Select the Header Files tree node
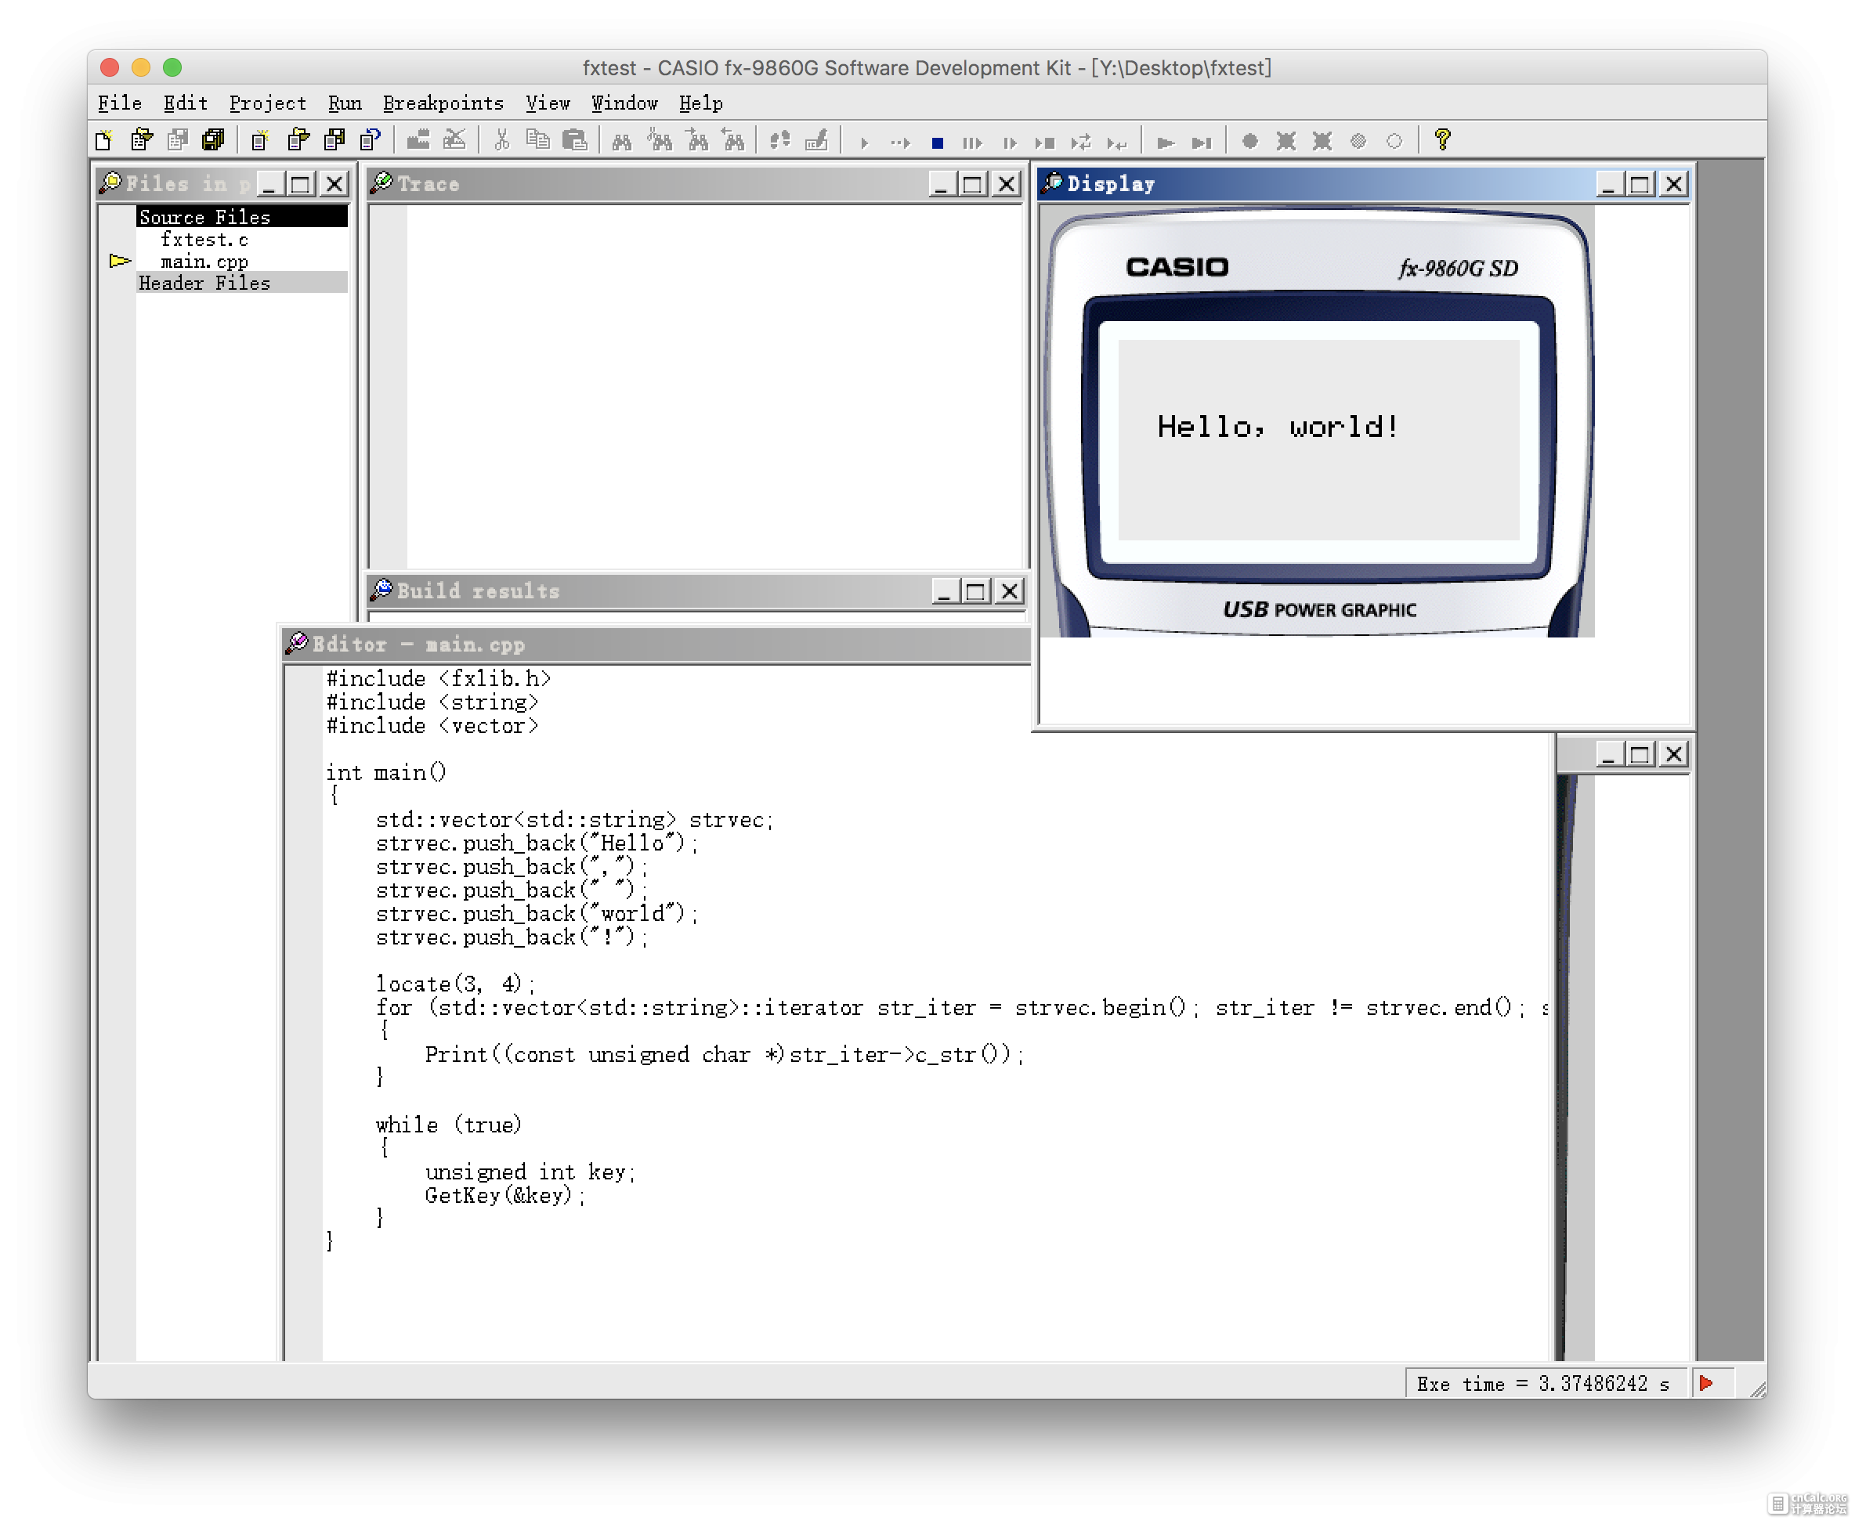 click(204, 283)
